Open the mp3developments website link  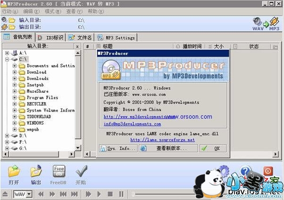click(140, 117)
